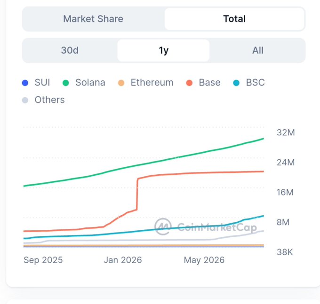Click the teal BSC line's end point
The image size is (320, 304).
pyautogui.click(x=263, y=216)
